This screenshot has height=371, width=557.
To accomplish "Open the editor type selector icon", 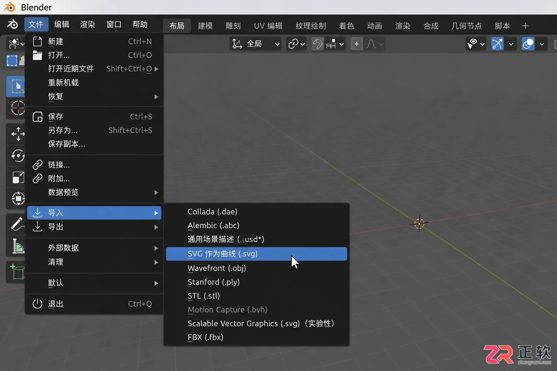I will tap(15, 44).
